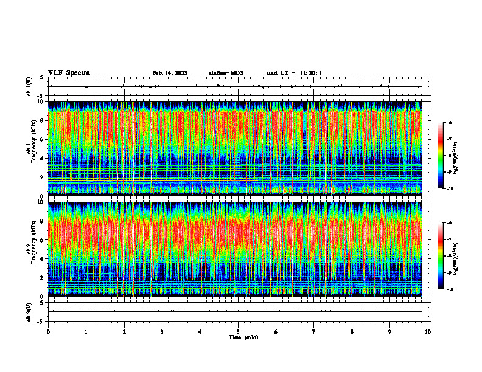The width and height of the screenshot is (482, 372).
Task: Click bottom time axis tick label "6"
Action: (276, 332)
